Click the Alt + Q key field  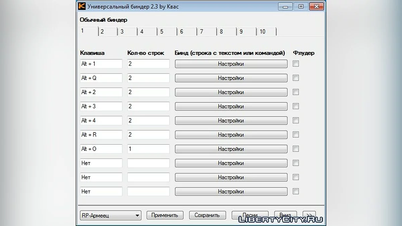pyautogui.click(x=101, y=78)
